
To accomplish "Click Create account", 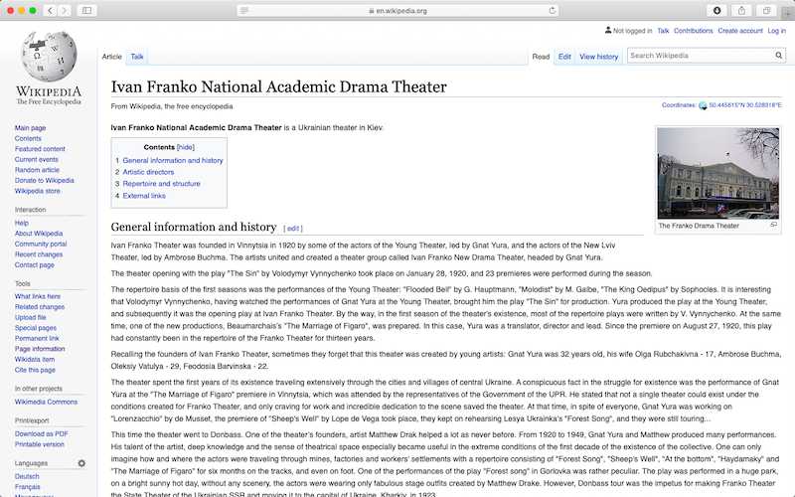I will point(740,31).
